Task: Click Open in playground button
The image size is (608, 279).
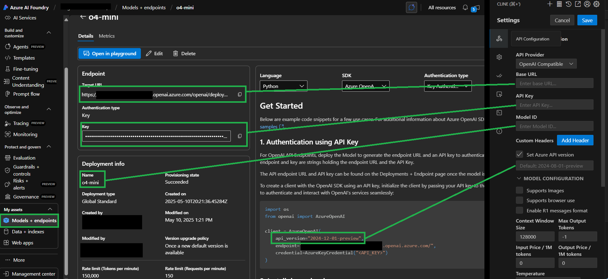Action: pos(110,53)
